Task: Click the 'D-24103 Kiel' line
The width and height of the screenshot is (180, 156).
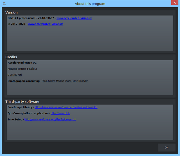Action: point(15,75)
